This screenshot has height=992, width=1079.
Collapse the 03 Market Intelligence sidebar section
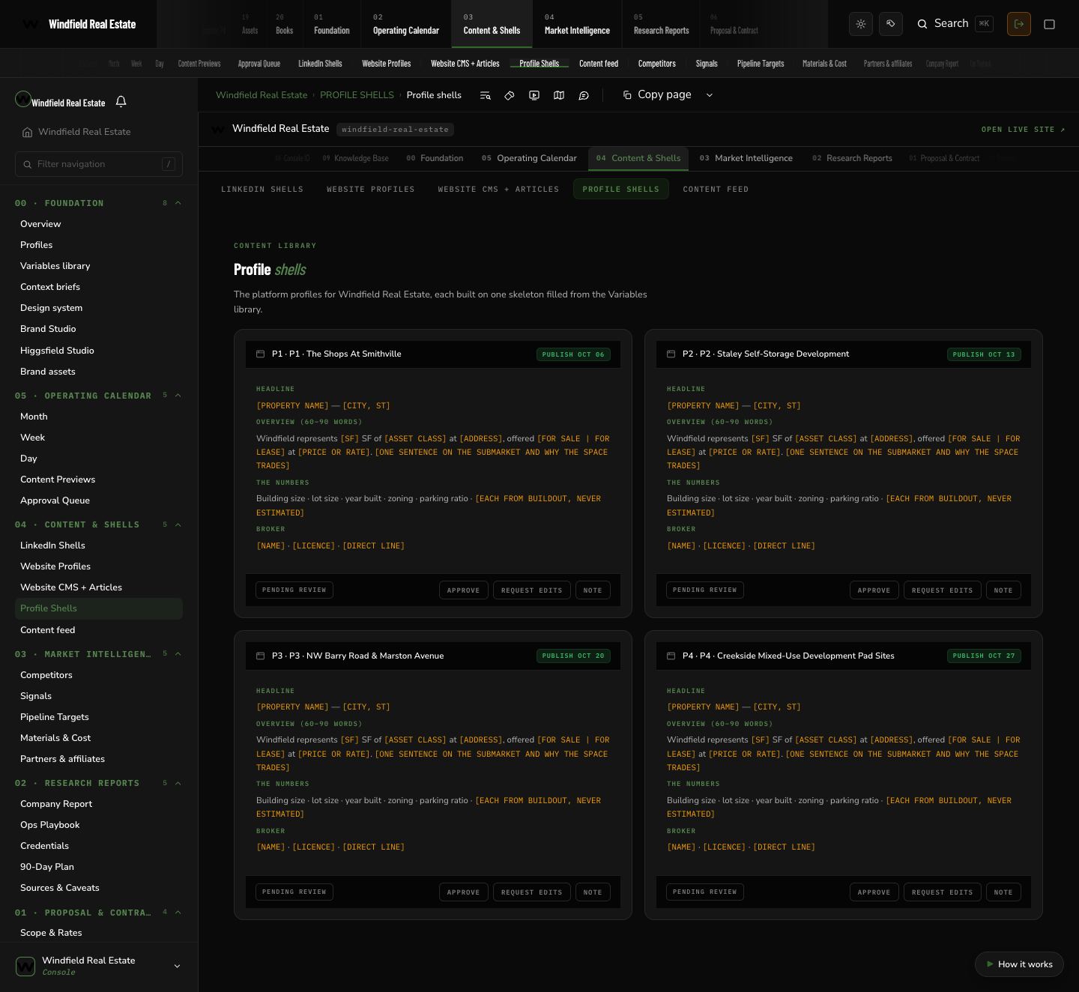pos(178,654)
